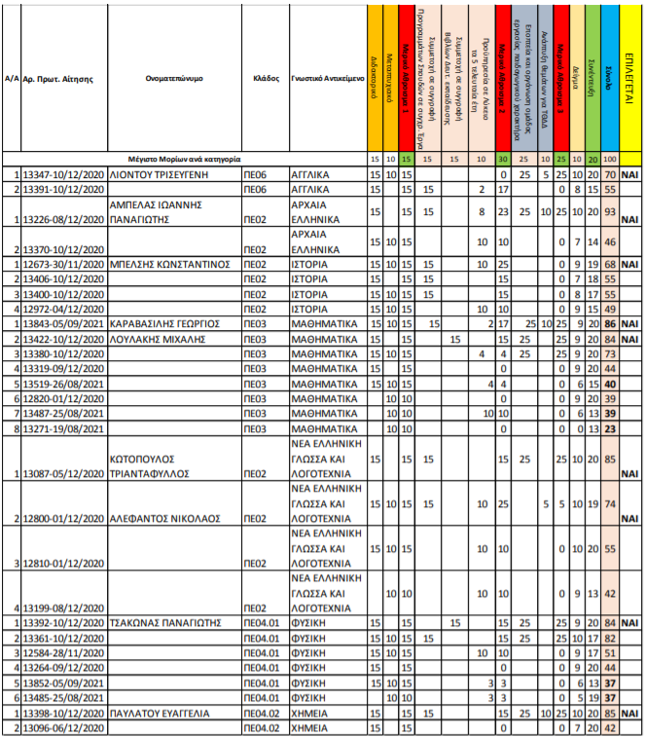Click application number "13398-10/12/2020"
645x737 pixels.
pyautogui.click(x=63, y=713)
